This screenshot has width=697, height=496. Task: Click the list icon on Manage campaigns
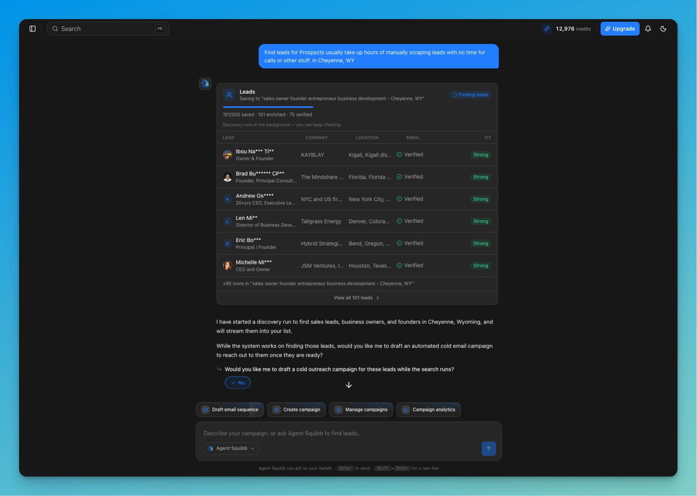[x=339, y=410]
